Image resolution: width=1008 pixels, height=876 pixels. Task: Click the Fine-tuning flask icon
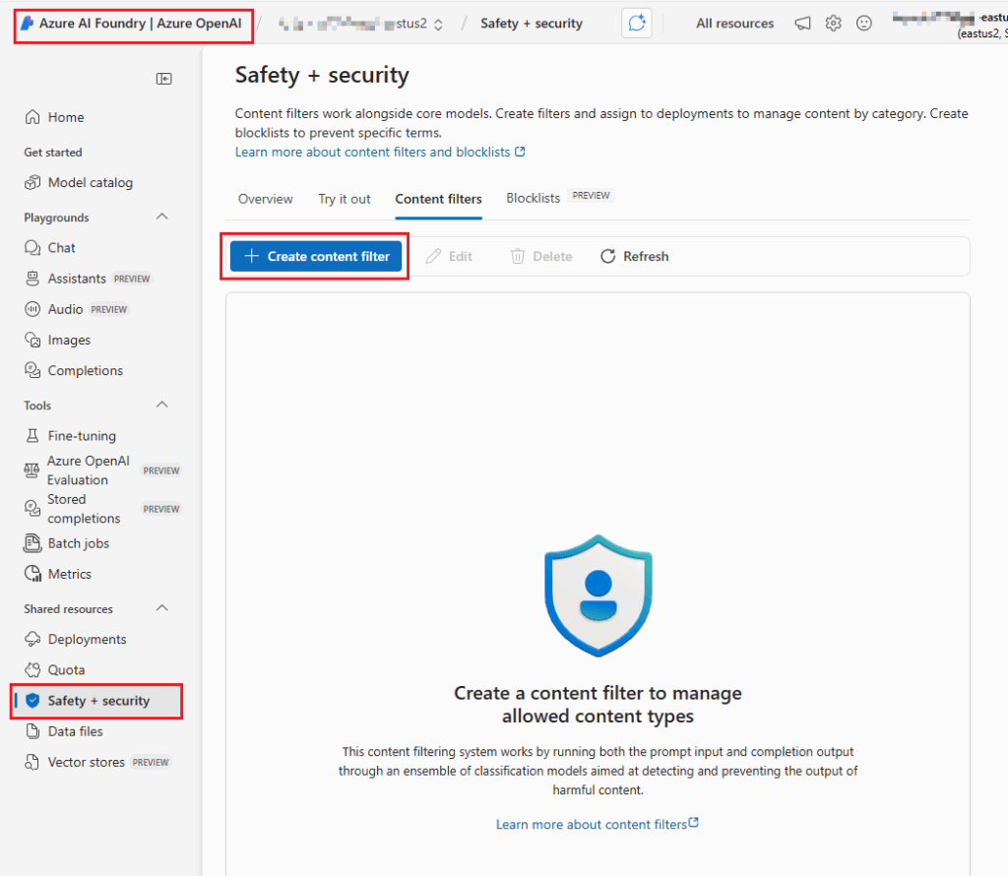(32, 436)
